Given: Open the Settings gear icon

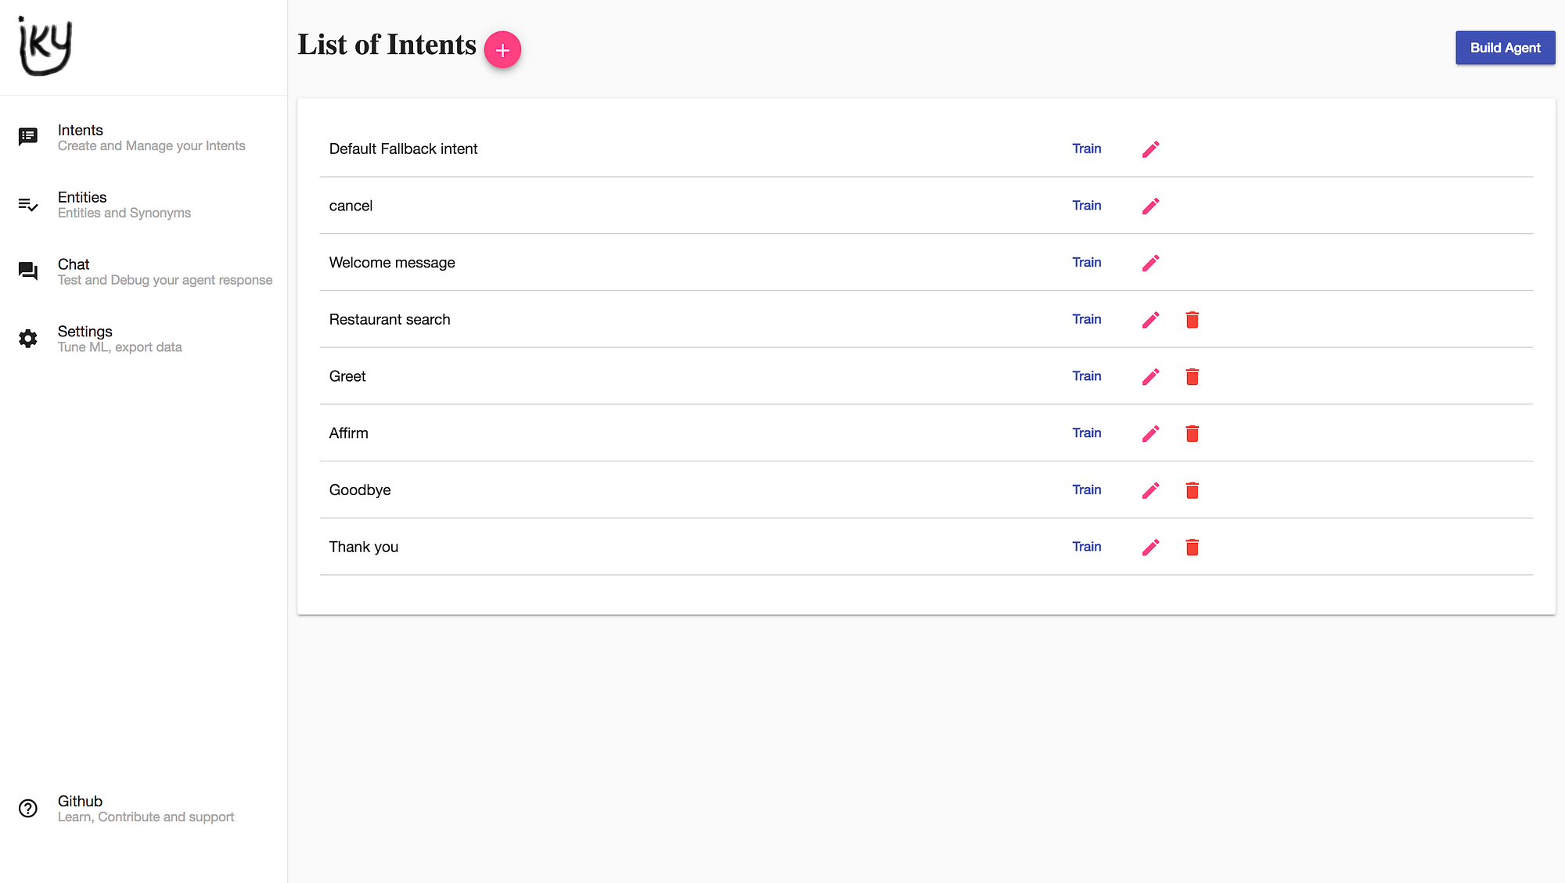Looking at the screenshot, I should (27, 339).
